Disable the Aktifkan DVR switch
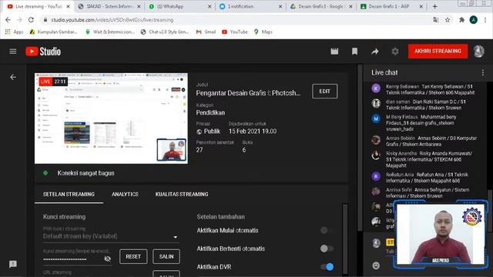Image resolution: width=493 pixels, height=277 pixels. [x=327, y=267]
